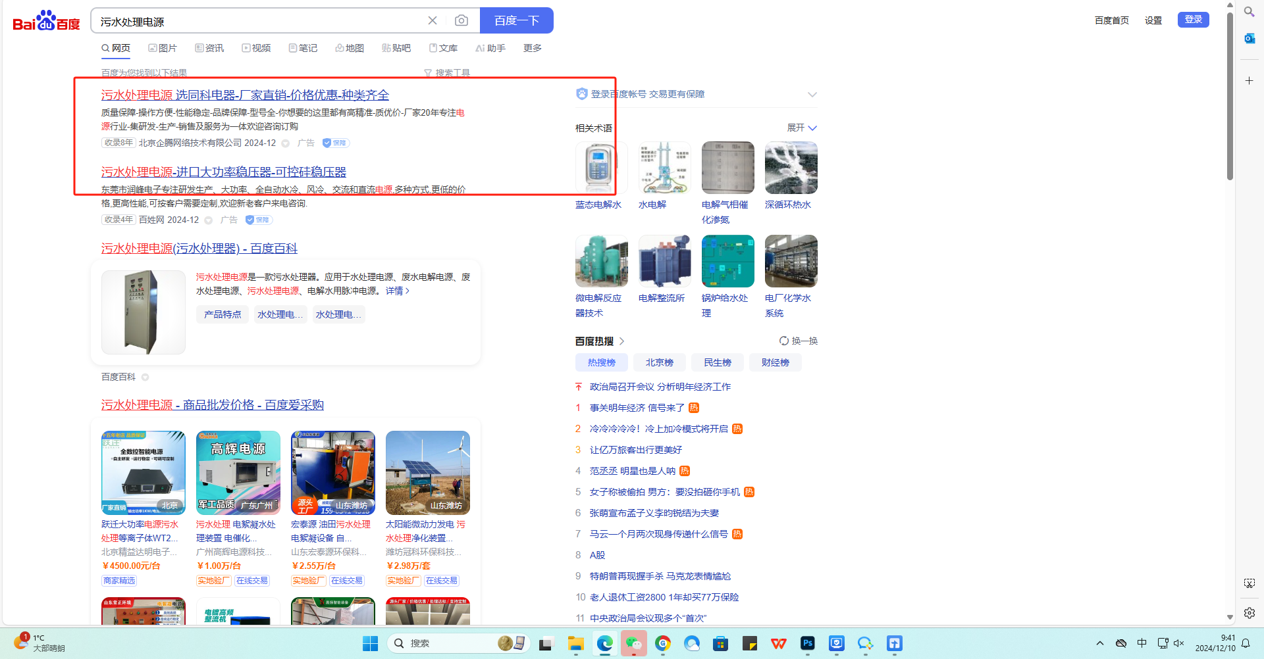
Task: Open File Explorer from the taskbar
Action: click(576, 643)
